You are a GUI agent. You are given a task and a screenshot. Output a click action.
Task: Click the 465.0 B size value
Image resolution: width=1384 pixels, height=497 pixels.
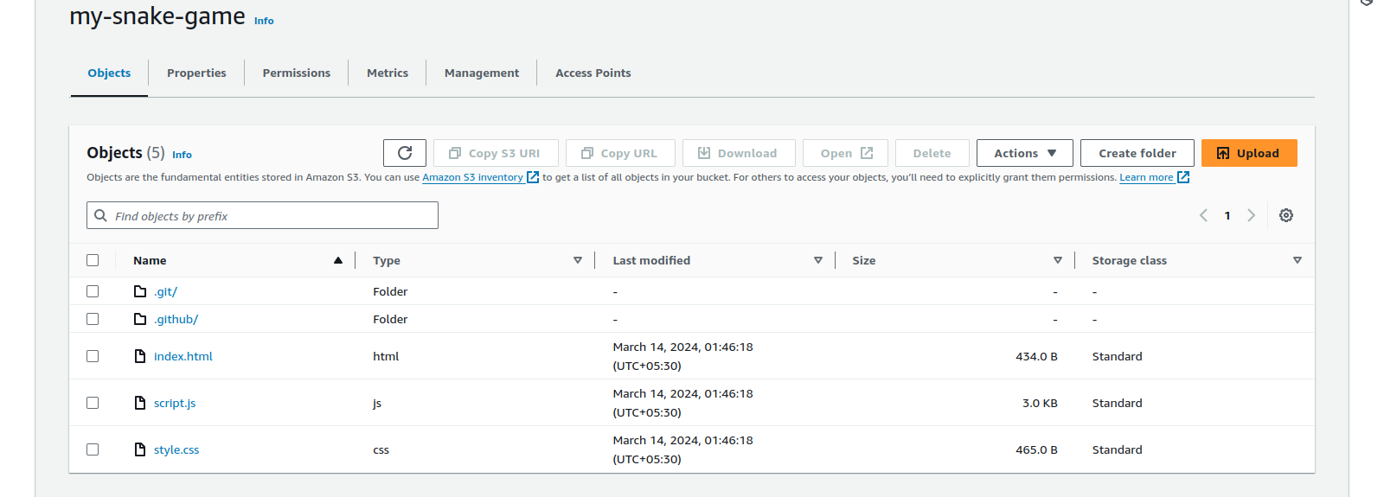(1036, 449)
